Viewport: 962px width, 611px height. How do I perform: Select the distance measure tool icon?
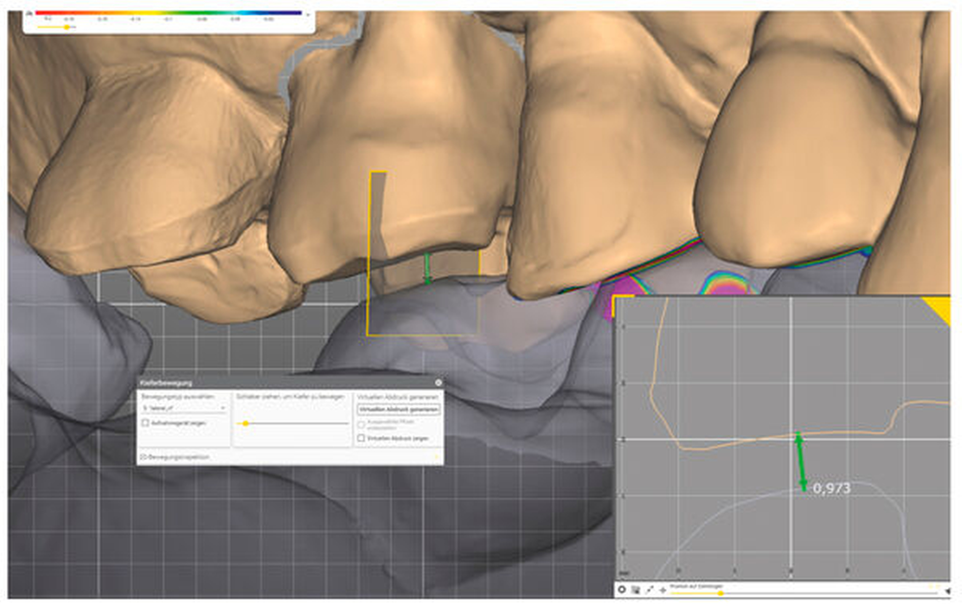coord(649,590)
